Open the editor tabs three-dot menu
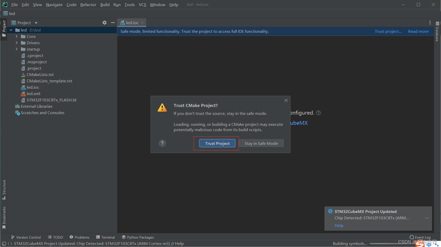The height and width of the screenshot is (247, 441). click(430, 23)
